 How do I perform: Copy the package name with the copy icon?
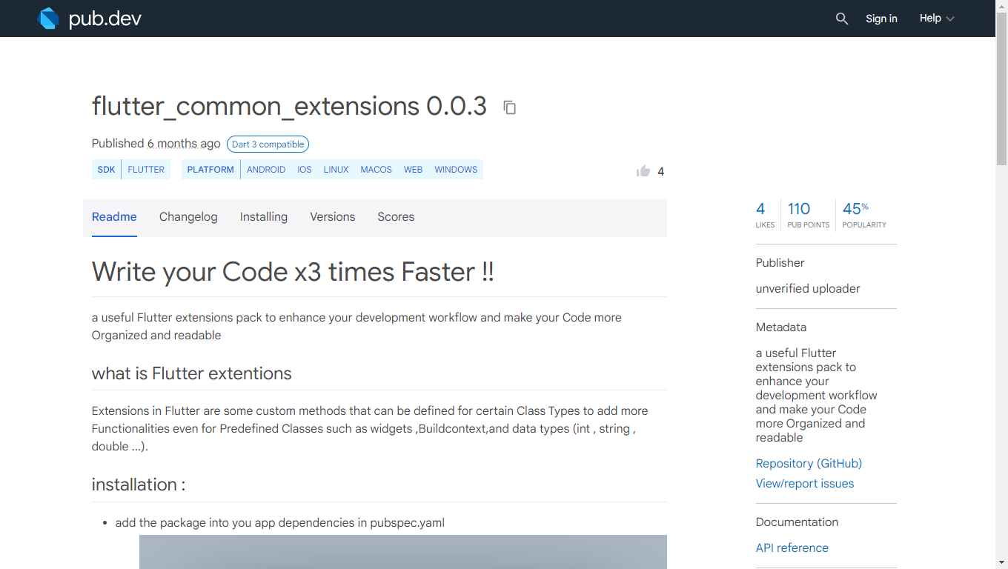point(509,107)
